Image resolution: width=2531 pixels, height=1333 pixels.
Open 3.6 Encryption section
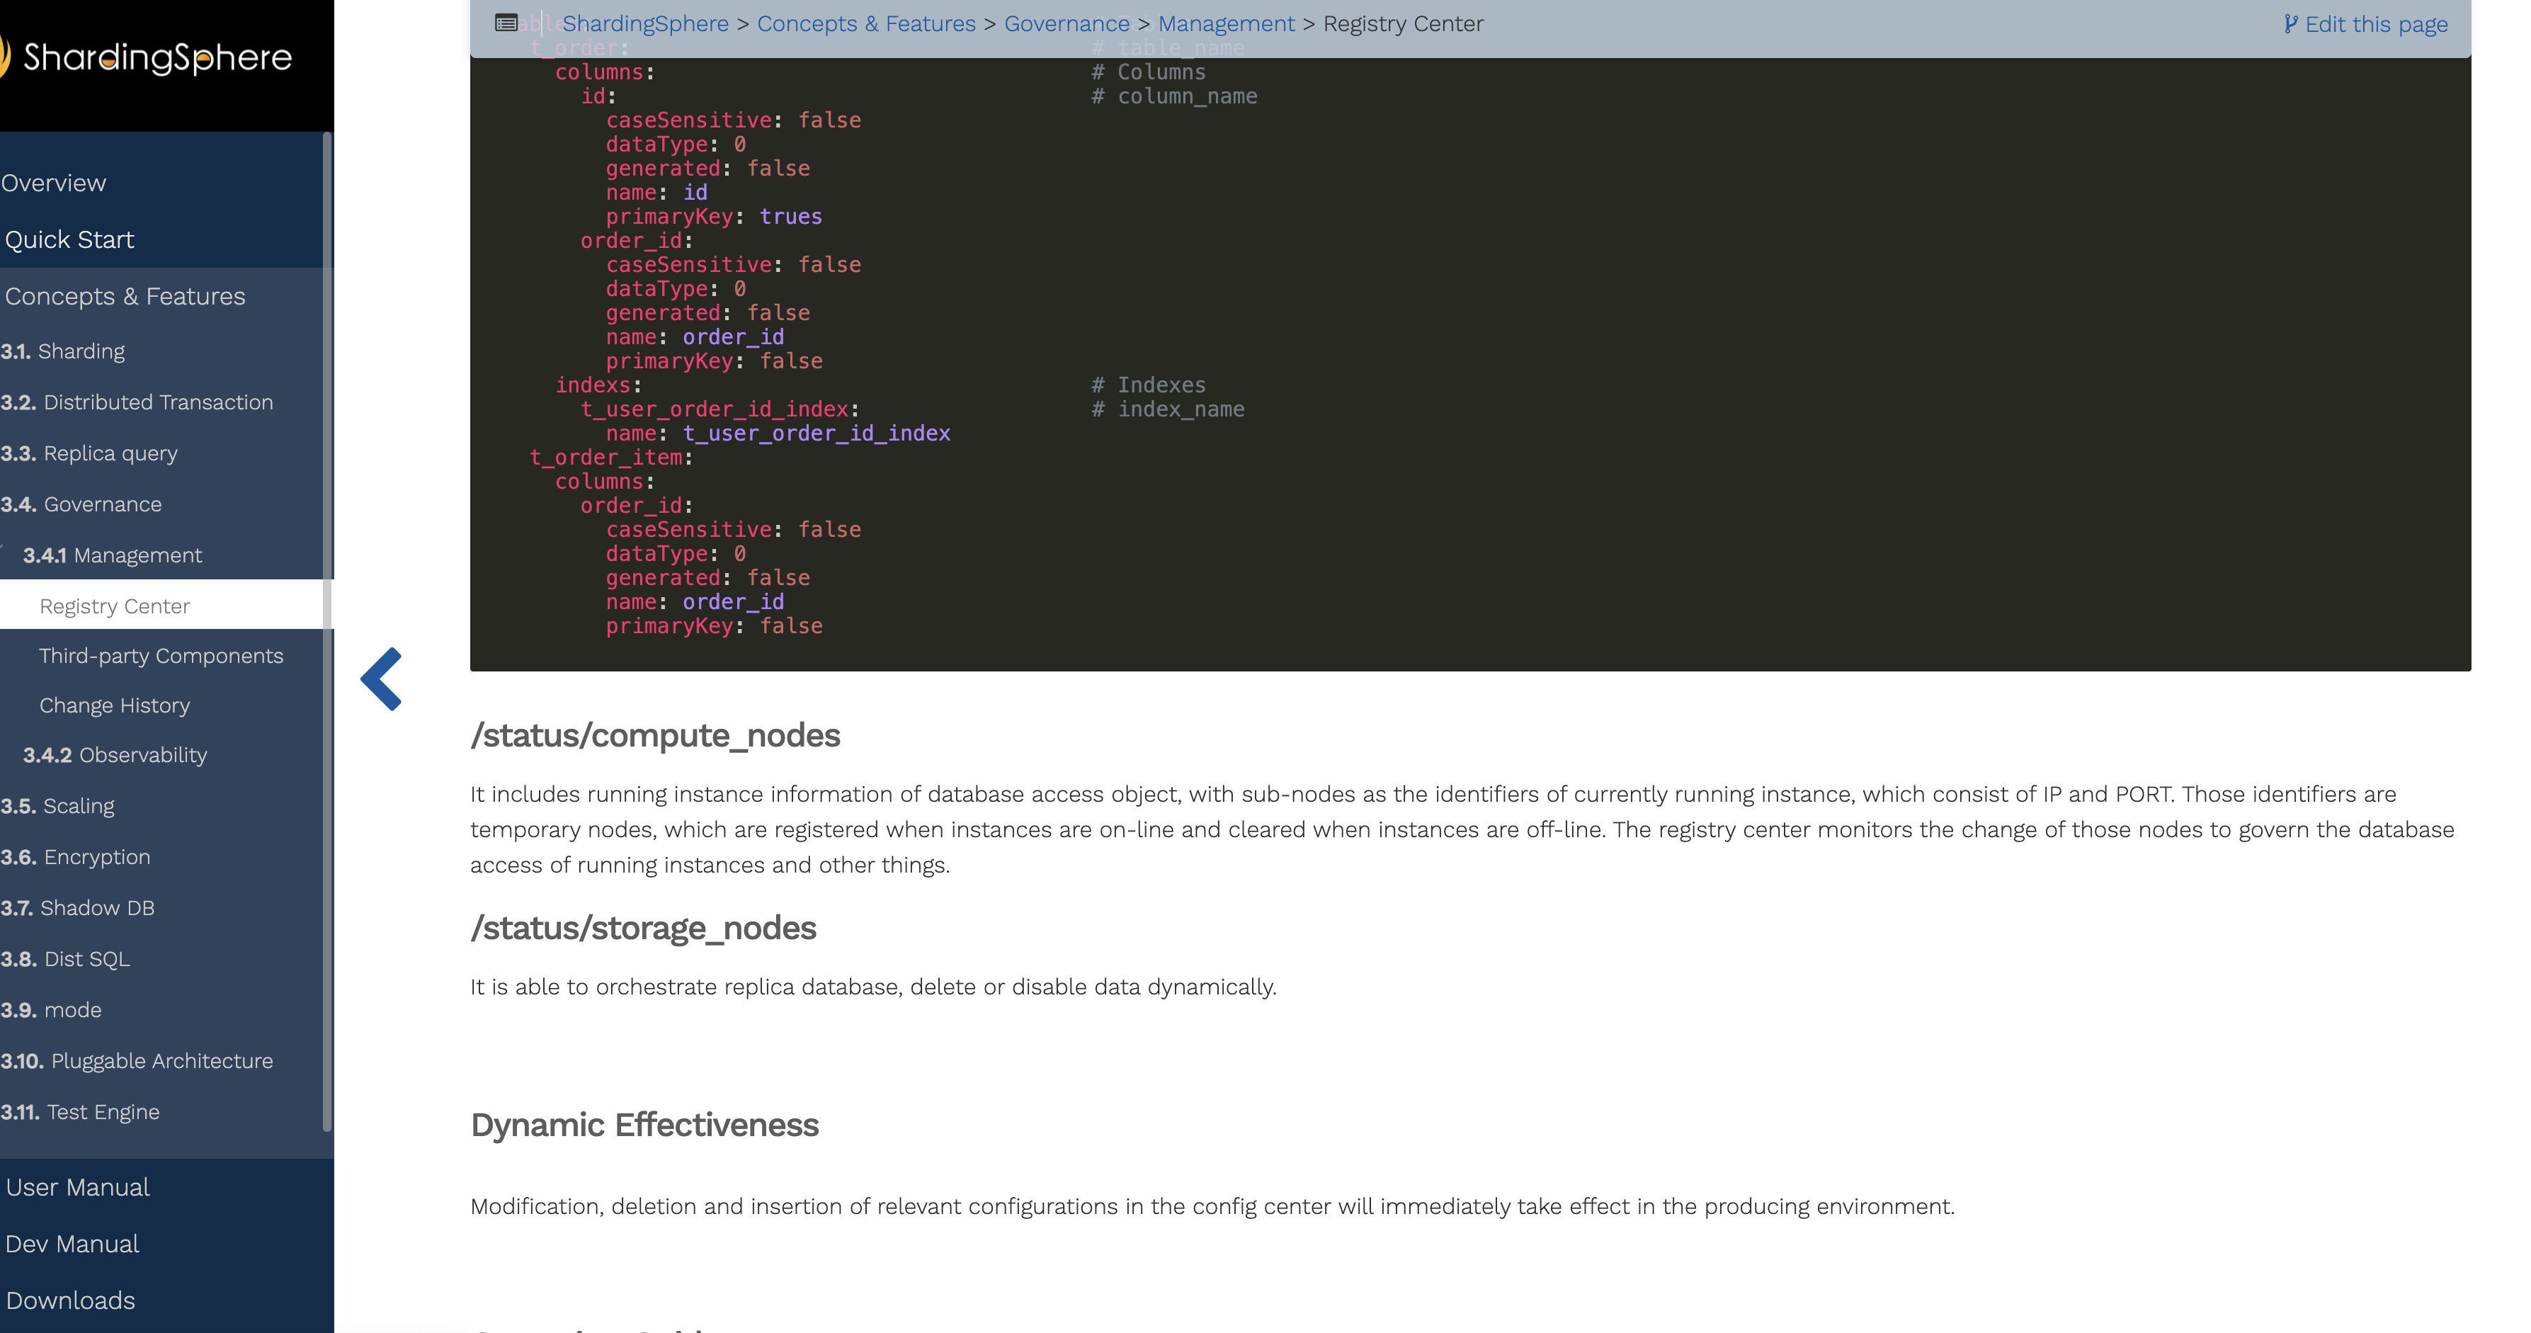click(x=76, y=857)
